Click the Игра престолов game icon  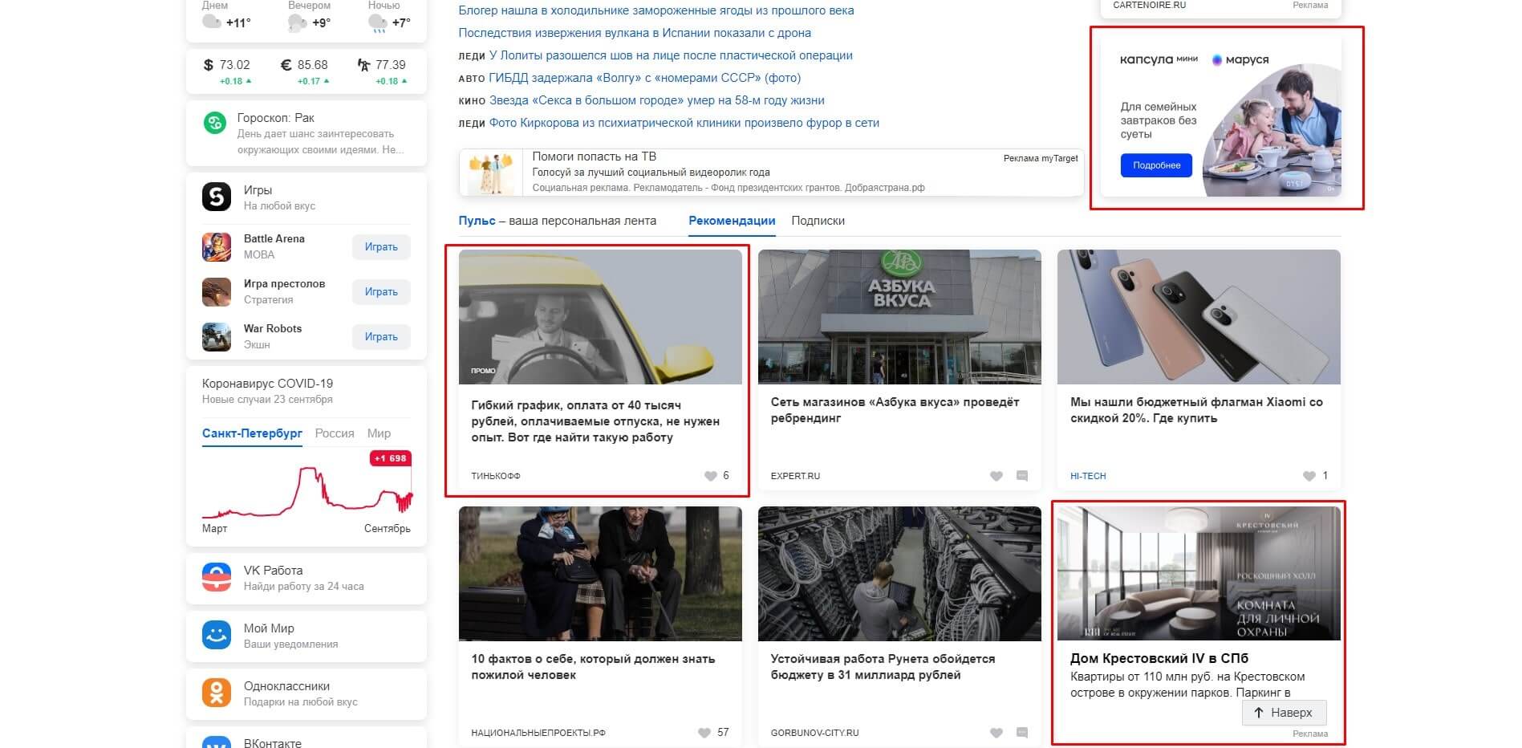point(217,291)
